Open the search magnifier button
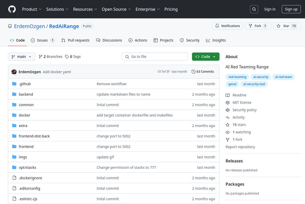Image resolution: width=305 pixels, height=204 pixels. coord(254,9)
